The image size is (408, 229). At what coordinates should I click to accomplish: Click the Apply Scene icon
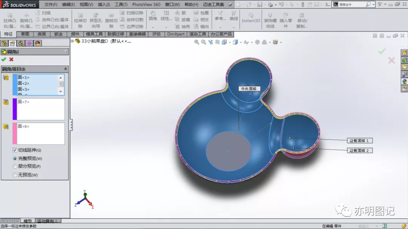click(x=264, y=42)
